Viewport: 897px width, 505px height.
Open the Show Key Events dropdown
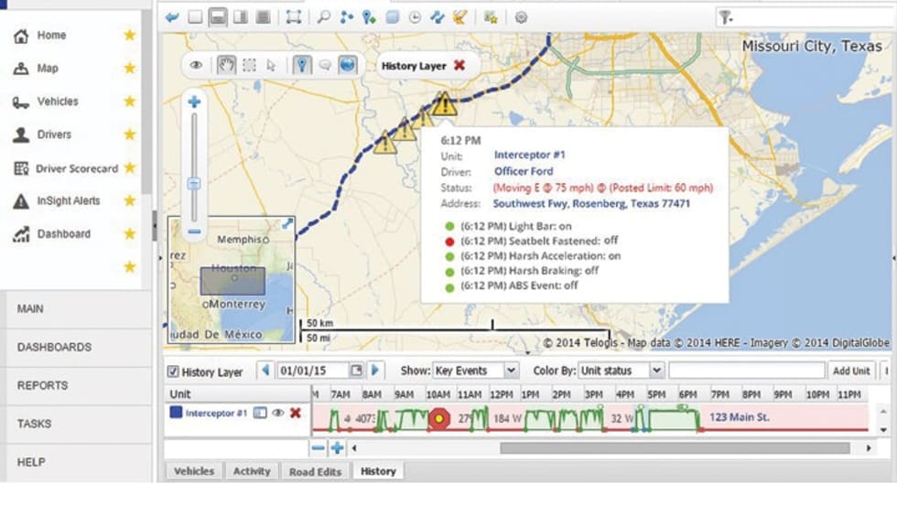pos(474,371)
